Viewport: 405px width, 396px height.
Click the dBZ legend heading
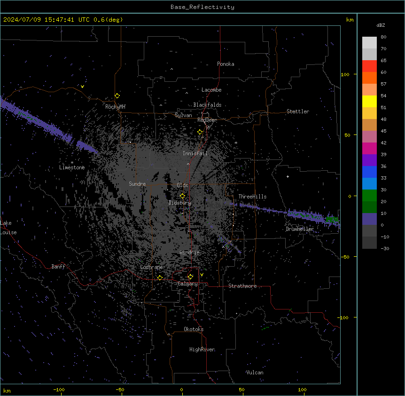click(381, 25)
